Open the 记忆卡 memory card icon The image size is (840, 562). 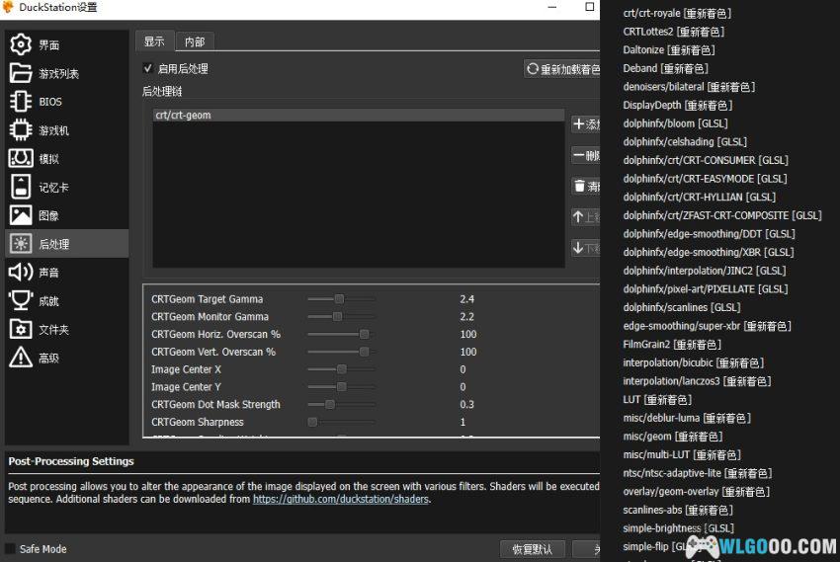point(21,187)
